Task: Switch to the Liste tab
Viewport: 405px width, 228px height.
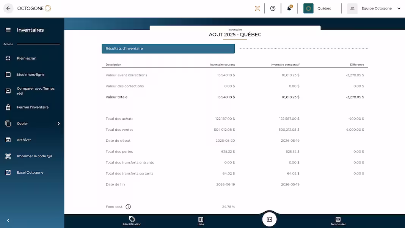Action: click(x=201, y=221)
